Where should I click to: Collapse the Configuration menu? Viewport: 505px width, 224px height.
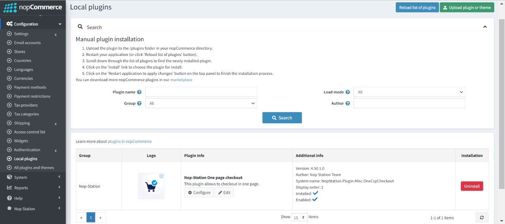coord(60,24)
